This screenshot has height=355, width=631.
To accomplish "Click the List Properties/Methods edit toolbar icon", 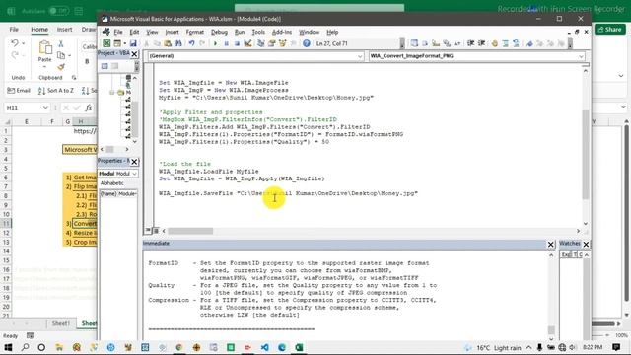I will tap(414, 43).
